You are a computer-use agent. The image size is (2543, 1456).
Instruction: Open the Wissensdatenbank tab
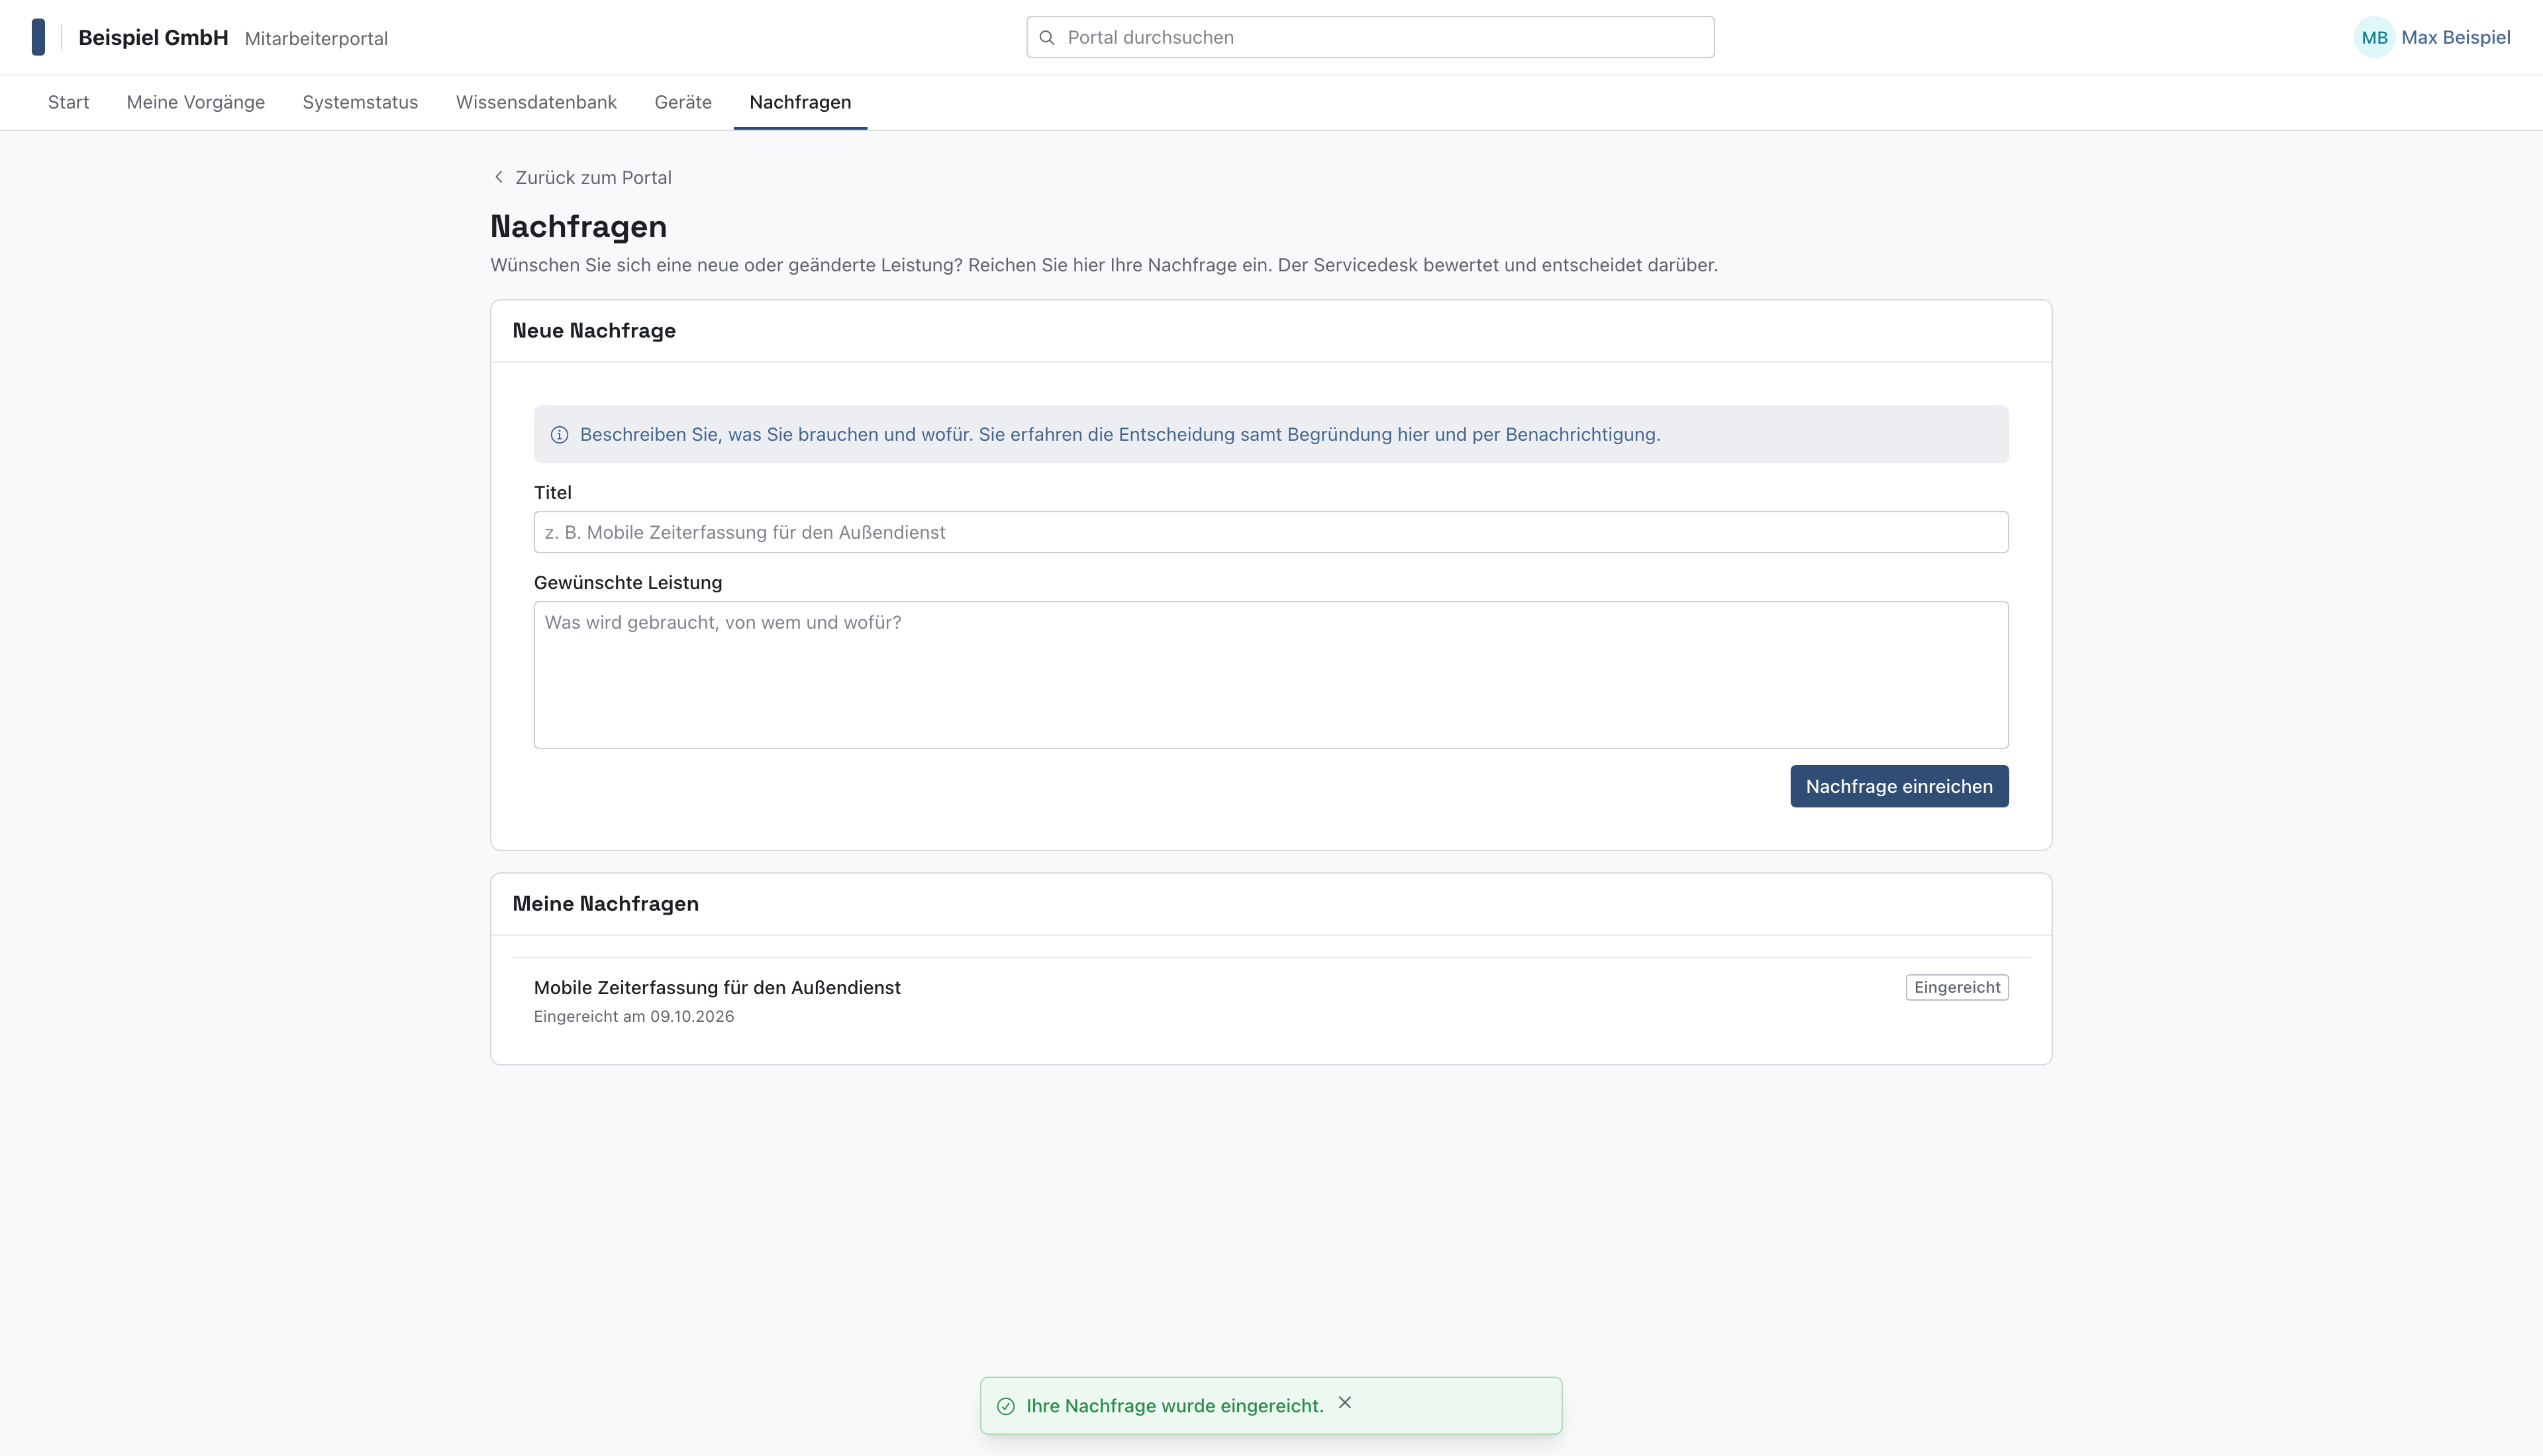536,102
